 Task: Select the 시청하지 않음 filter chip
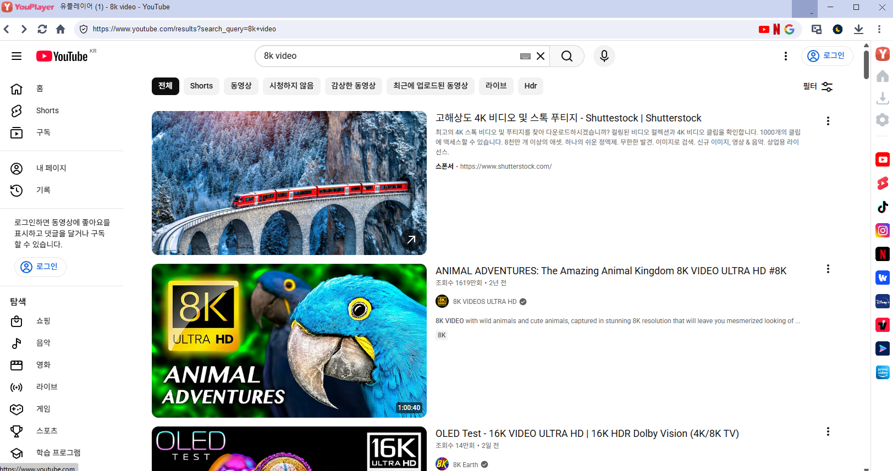pyautogui.click(x=291, y=86)
